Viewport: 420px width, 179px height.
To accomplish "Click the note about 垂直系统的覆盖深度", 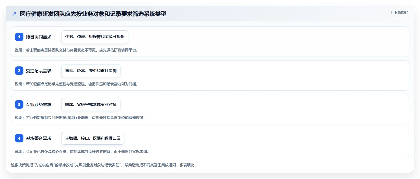I will [x=80, y=118].
